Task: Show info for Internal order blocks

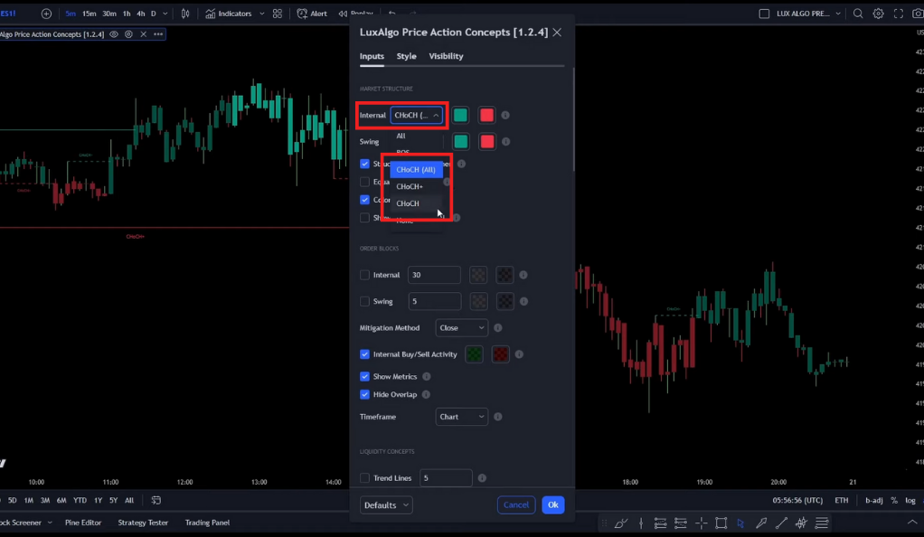Action: pyautogui.click(x=523, y=275)
